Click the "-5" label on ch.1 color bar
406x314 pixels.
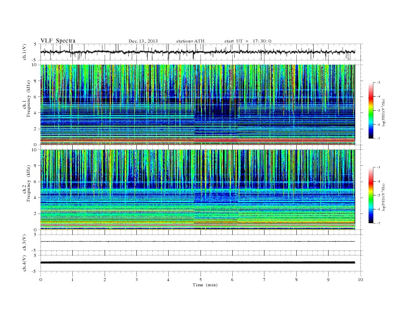tap(378, 111)
